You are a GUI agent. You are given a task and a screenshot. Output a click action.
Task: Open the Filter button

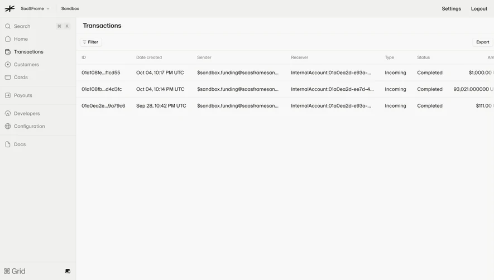(91, 42)
